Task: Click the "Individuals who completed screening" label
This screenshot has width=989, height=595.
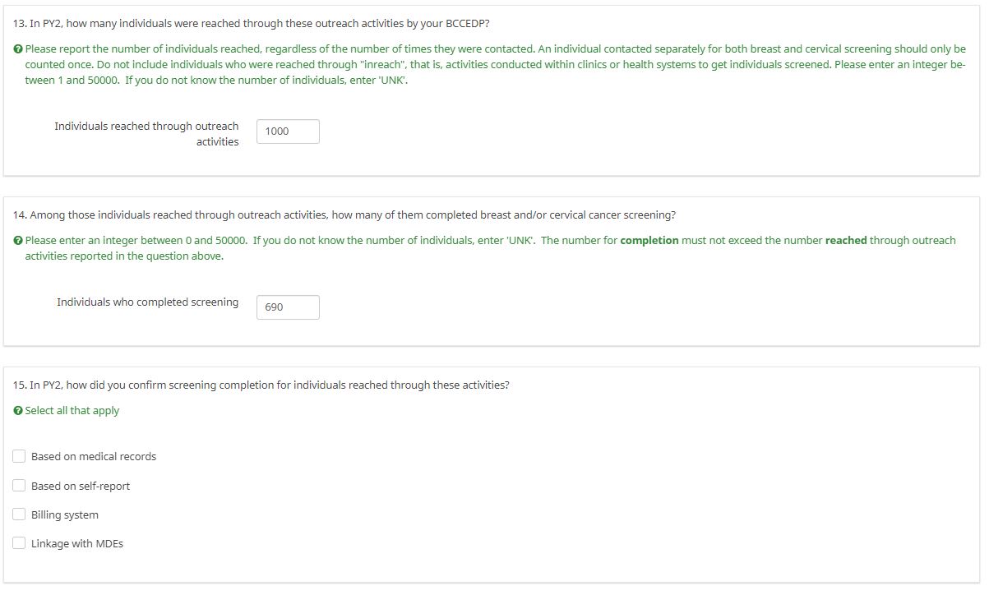Action: (148, 302)
